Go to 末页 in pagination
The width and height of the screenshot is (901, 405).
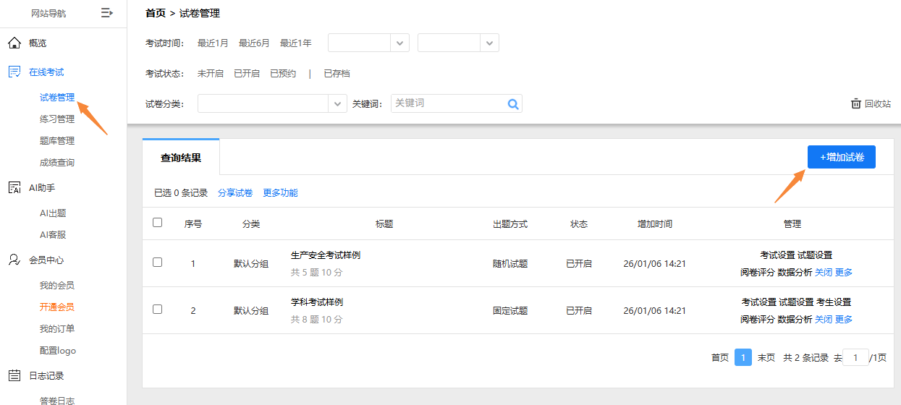pyautogui.click(x=766, y=358)
